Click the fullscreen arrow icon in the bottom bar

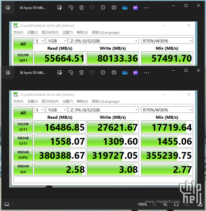(x=199, y=204)
